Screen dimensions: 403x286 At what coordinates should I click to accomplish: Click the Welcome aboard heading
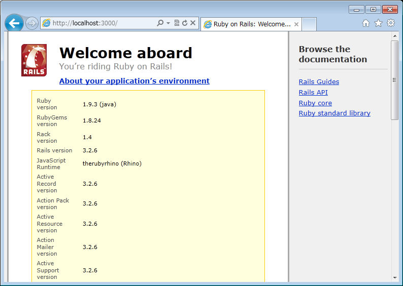[126, 53]
